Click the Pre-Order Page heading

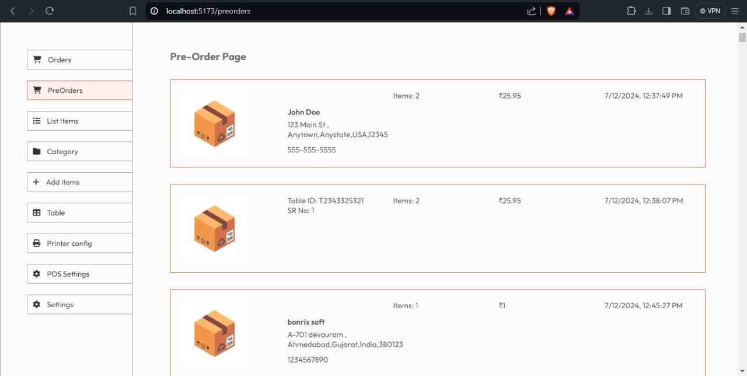(x=208, y=57)
